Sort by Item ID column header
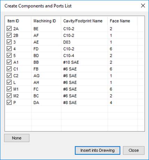Viewport: 149px width, 160px height. 18,21
